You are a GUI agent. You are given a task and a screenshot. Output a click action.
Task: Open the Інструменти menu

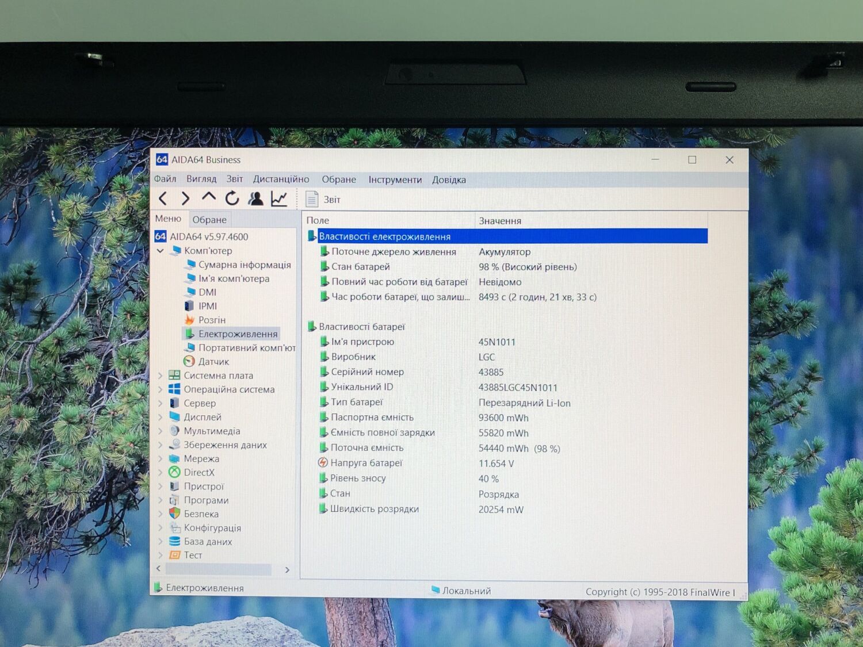coord(395,180)
